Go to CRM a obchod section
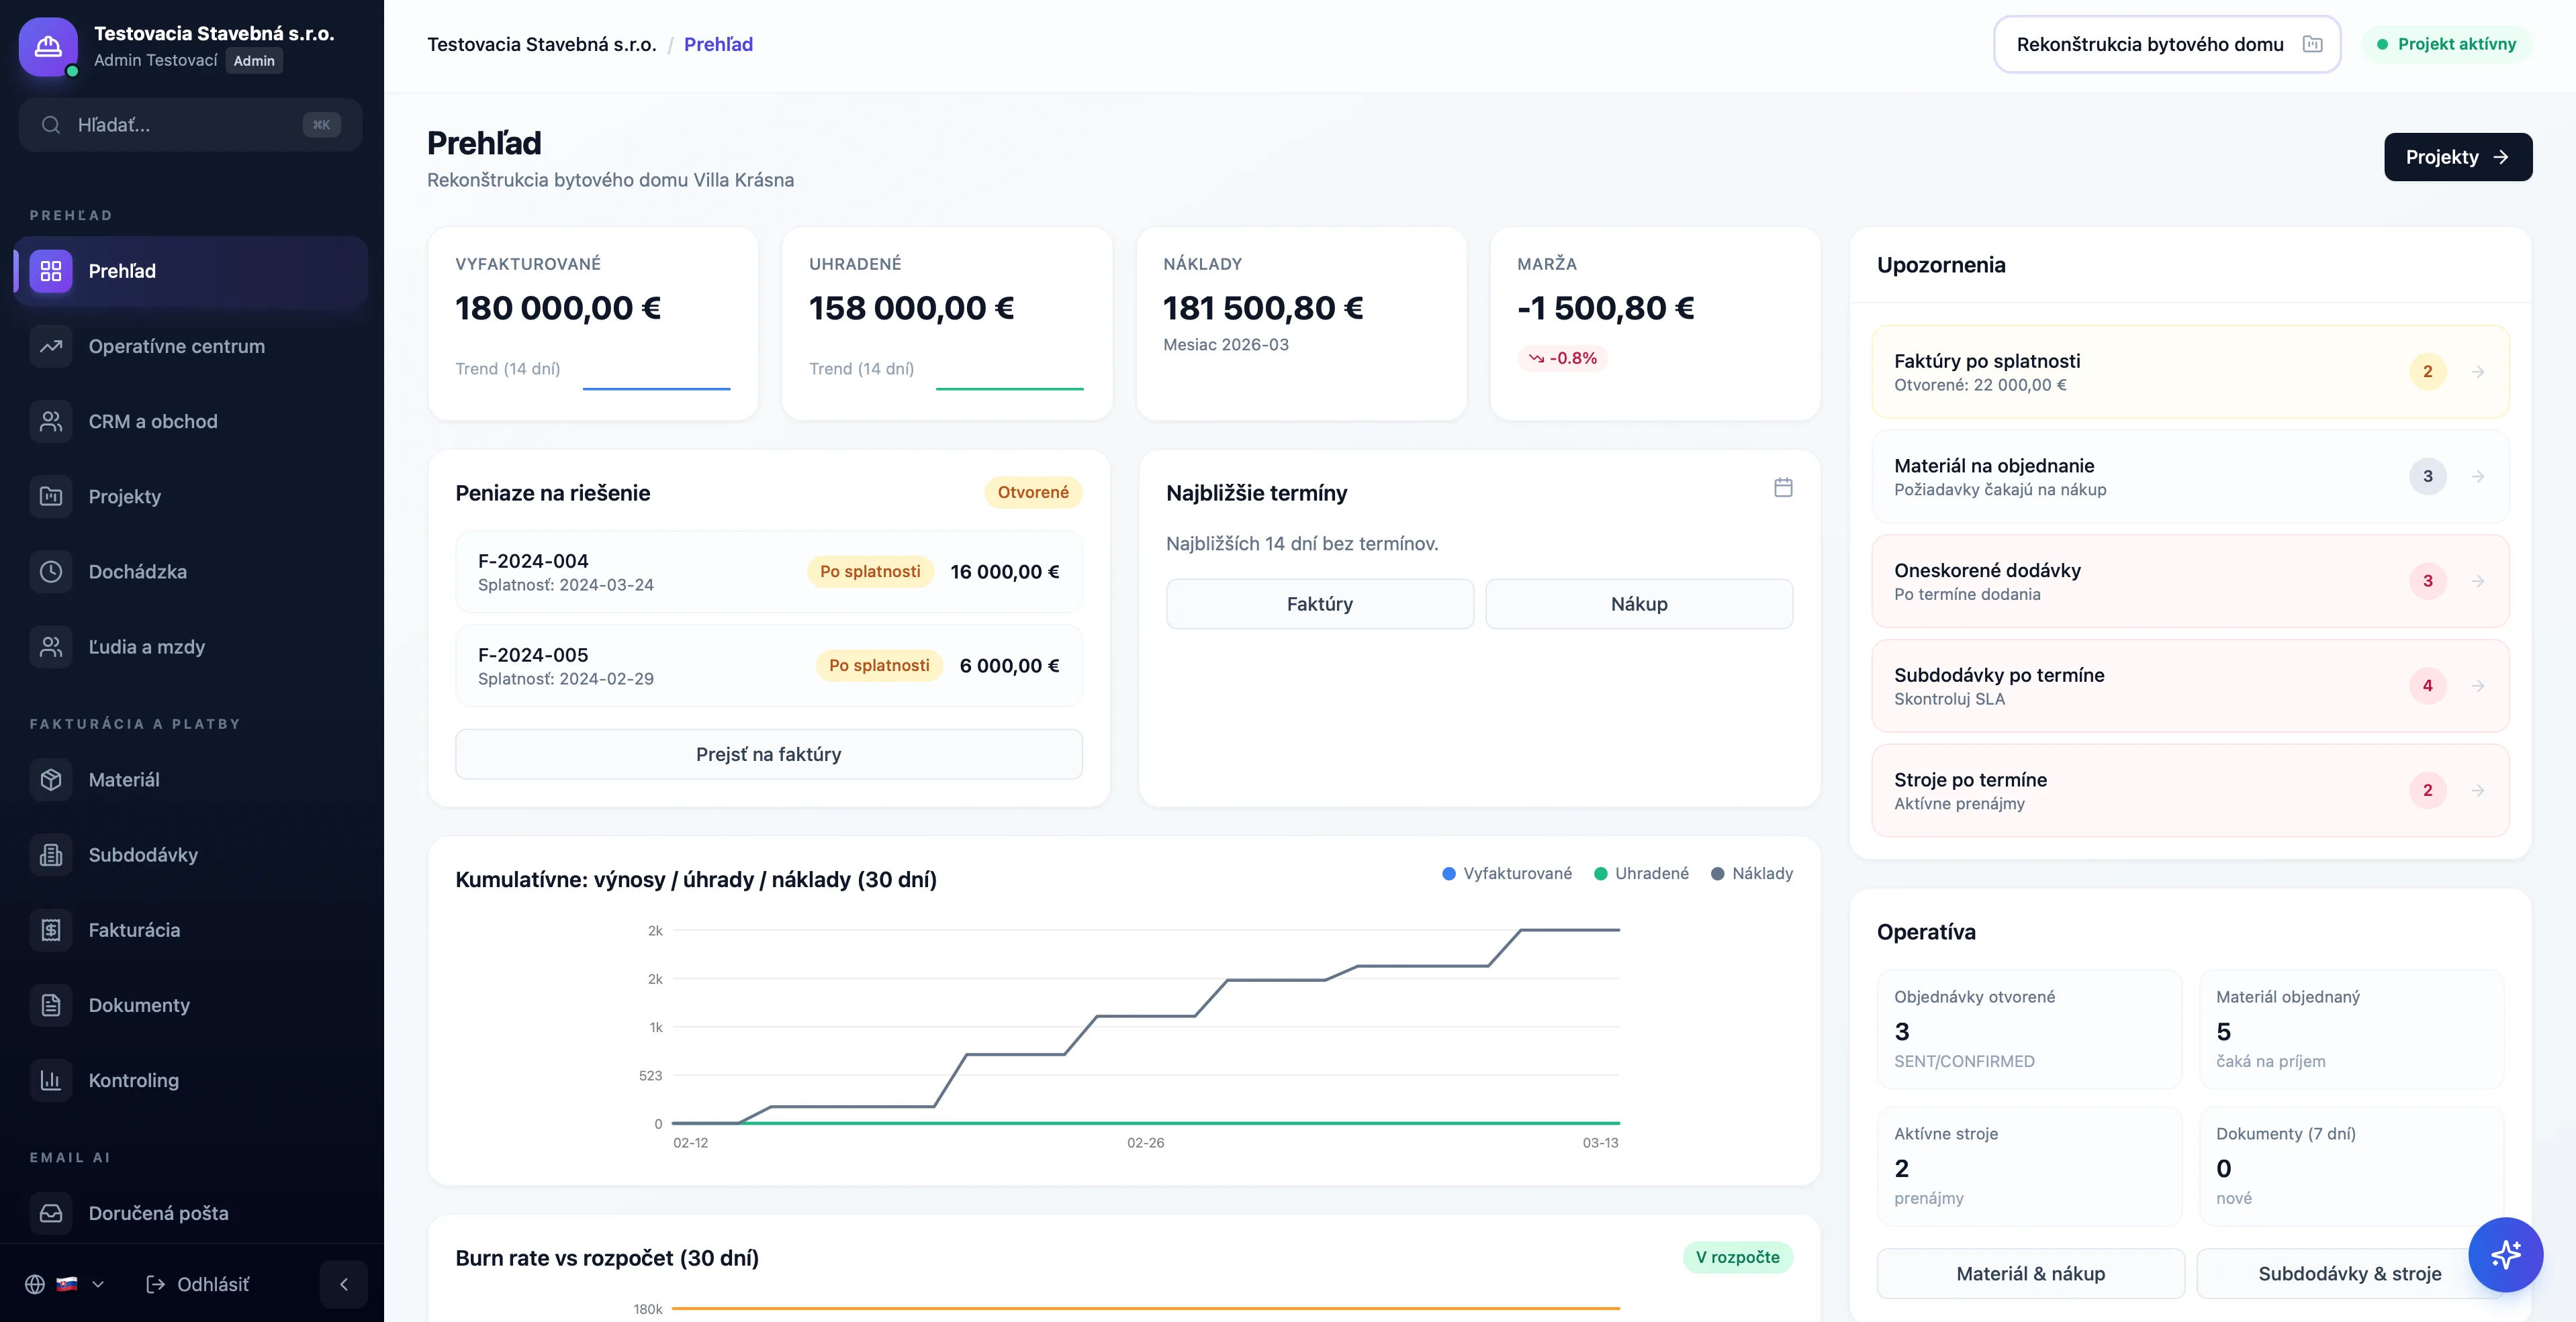 click(191, 421)
